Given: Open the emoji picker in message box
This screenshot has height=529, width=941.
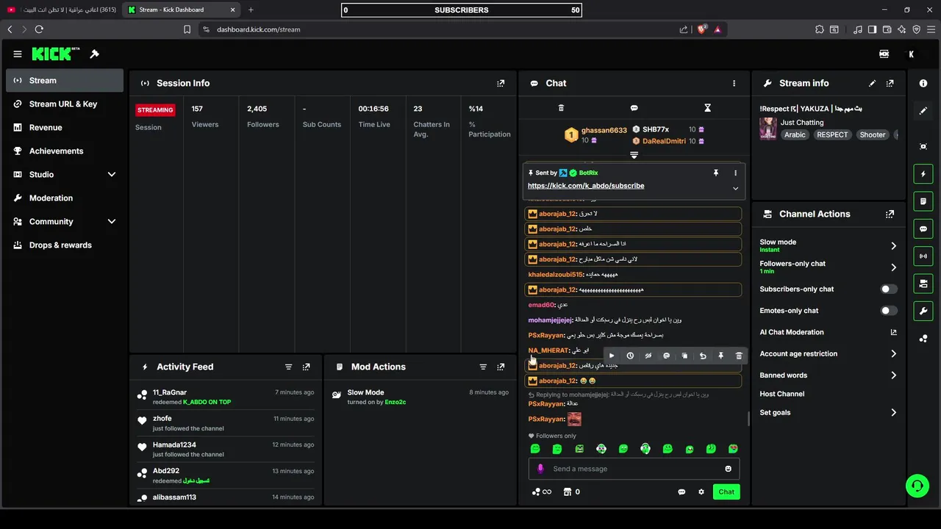Looking at the screenshot, I should [x=729, y=469].
